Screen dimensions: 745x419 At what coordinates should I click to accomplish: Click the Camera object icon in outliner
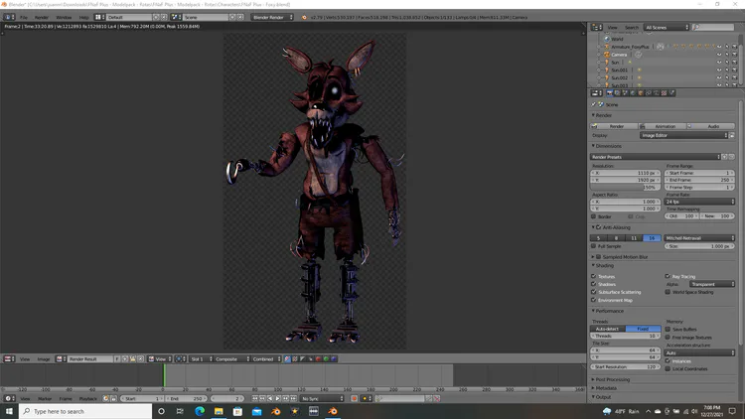pyautogui.click(x=607, y=55)
